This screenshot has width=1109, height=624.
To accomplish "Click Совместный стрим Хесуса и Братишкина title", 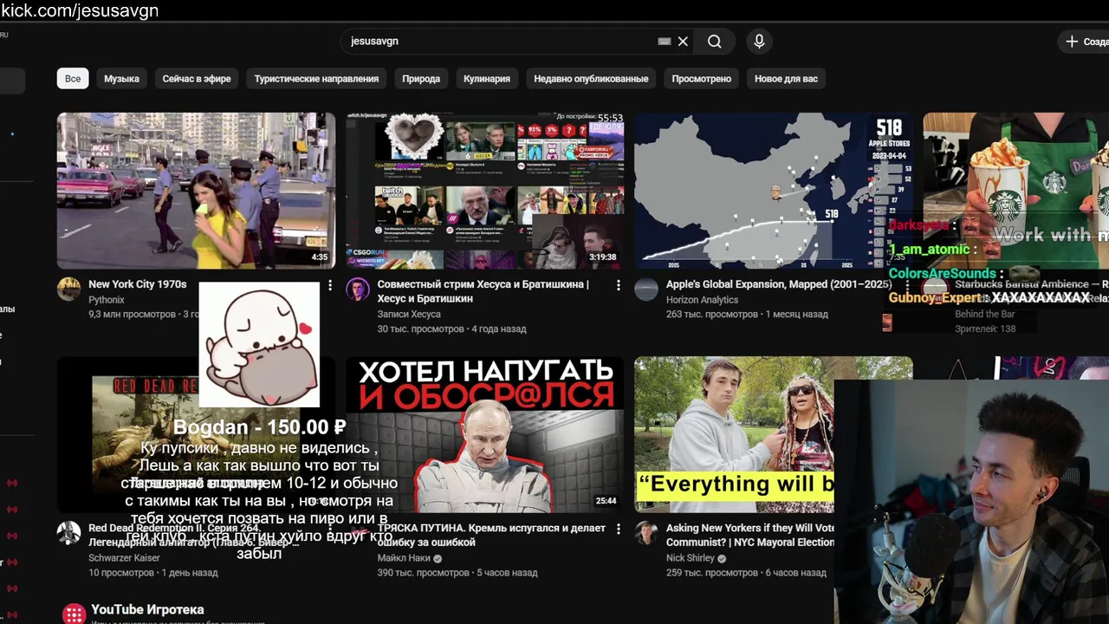I will 483,291.
